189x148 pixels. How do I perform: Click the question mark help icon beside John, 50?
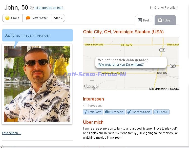(x=32, y=8)
